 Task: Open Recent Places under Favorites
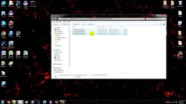[60, 34]
